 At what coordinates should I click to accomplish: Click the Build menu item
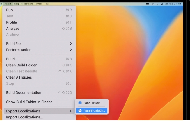pyautogui.click(x=10, y=59)
